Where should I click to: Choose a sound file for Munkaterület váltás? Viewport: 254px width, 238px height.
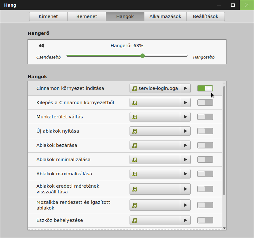pos(155,117)
